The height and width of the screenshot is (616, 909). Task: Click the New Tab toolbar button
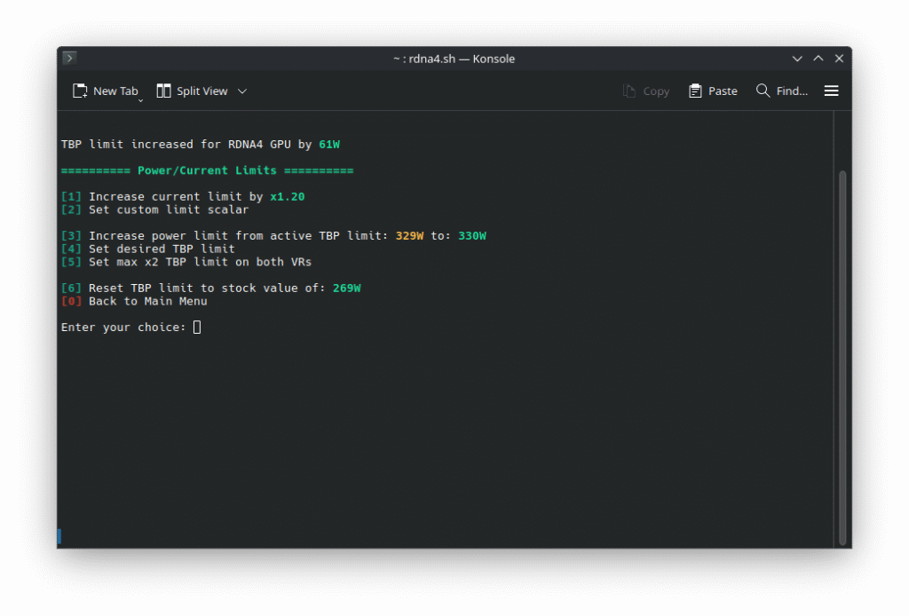[105, 91]
